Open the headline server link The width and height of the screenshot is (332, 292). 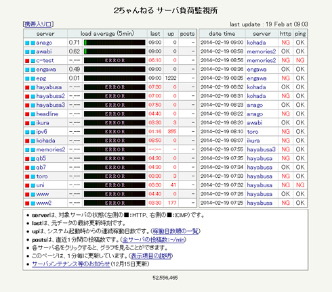[x=47, y=114]
